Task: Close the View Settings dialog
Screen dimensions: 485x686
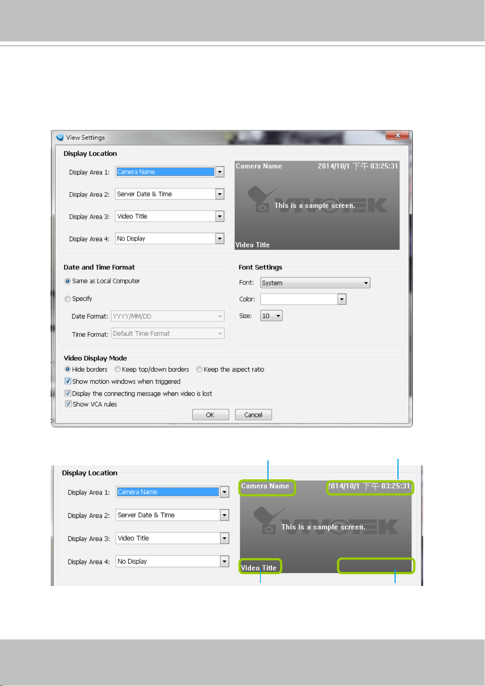Action: pyautogui.click(x=397, y=135)
